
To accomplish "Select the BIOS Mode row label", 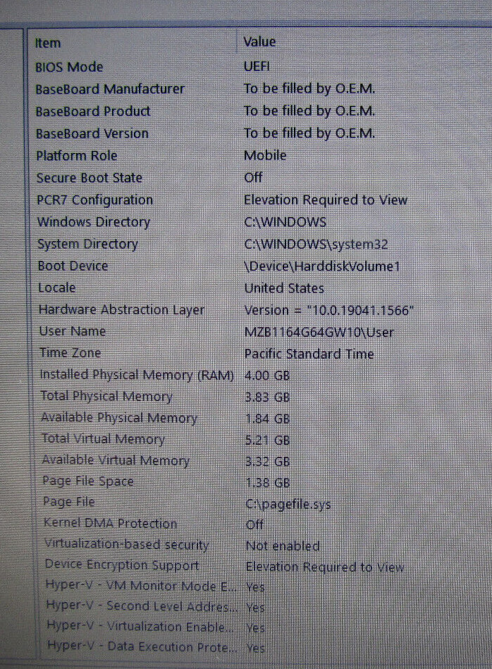I will (x=69, y=67).
